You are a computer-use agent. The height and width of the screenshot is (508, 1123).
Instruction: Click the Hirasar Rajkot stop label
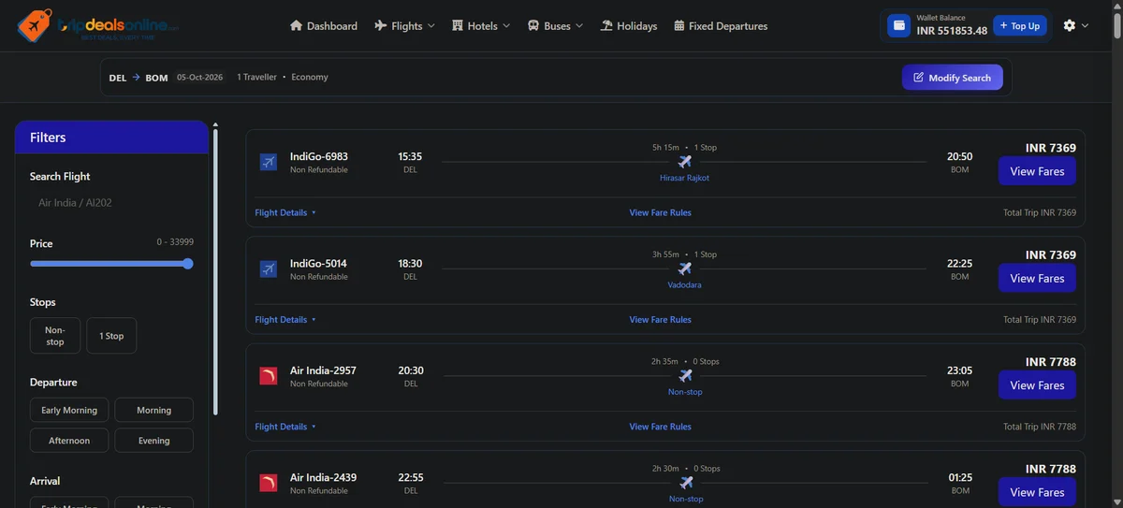pyautogui.click(x=685, y=178)
